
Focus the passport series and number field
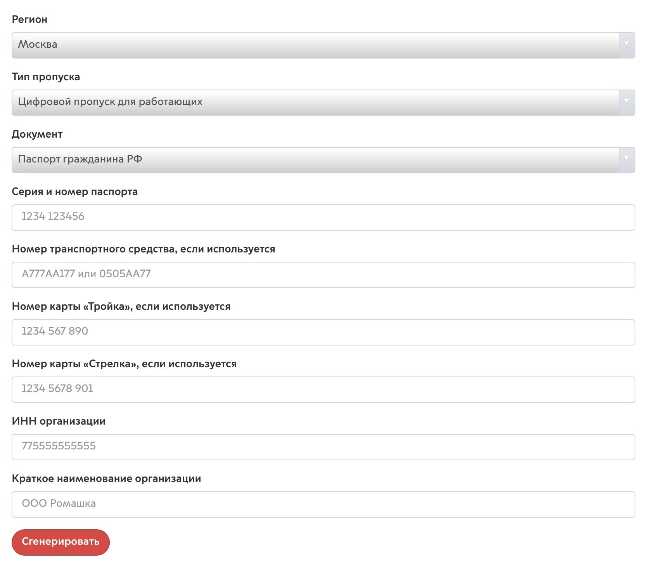[323, 217]
